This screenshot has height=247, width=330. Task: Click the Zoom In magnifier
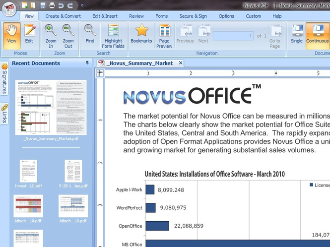pos(51,36)
